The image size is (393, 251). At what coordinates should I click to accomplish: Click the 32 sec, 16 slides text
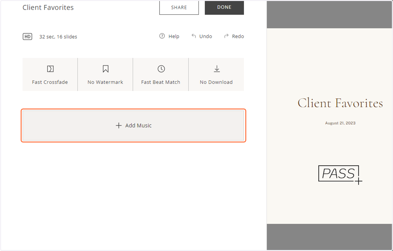pos(58,37)
